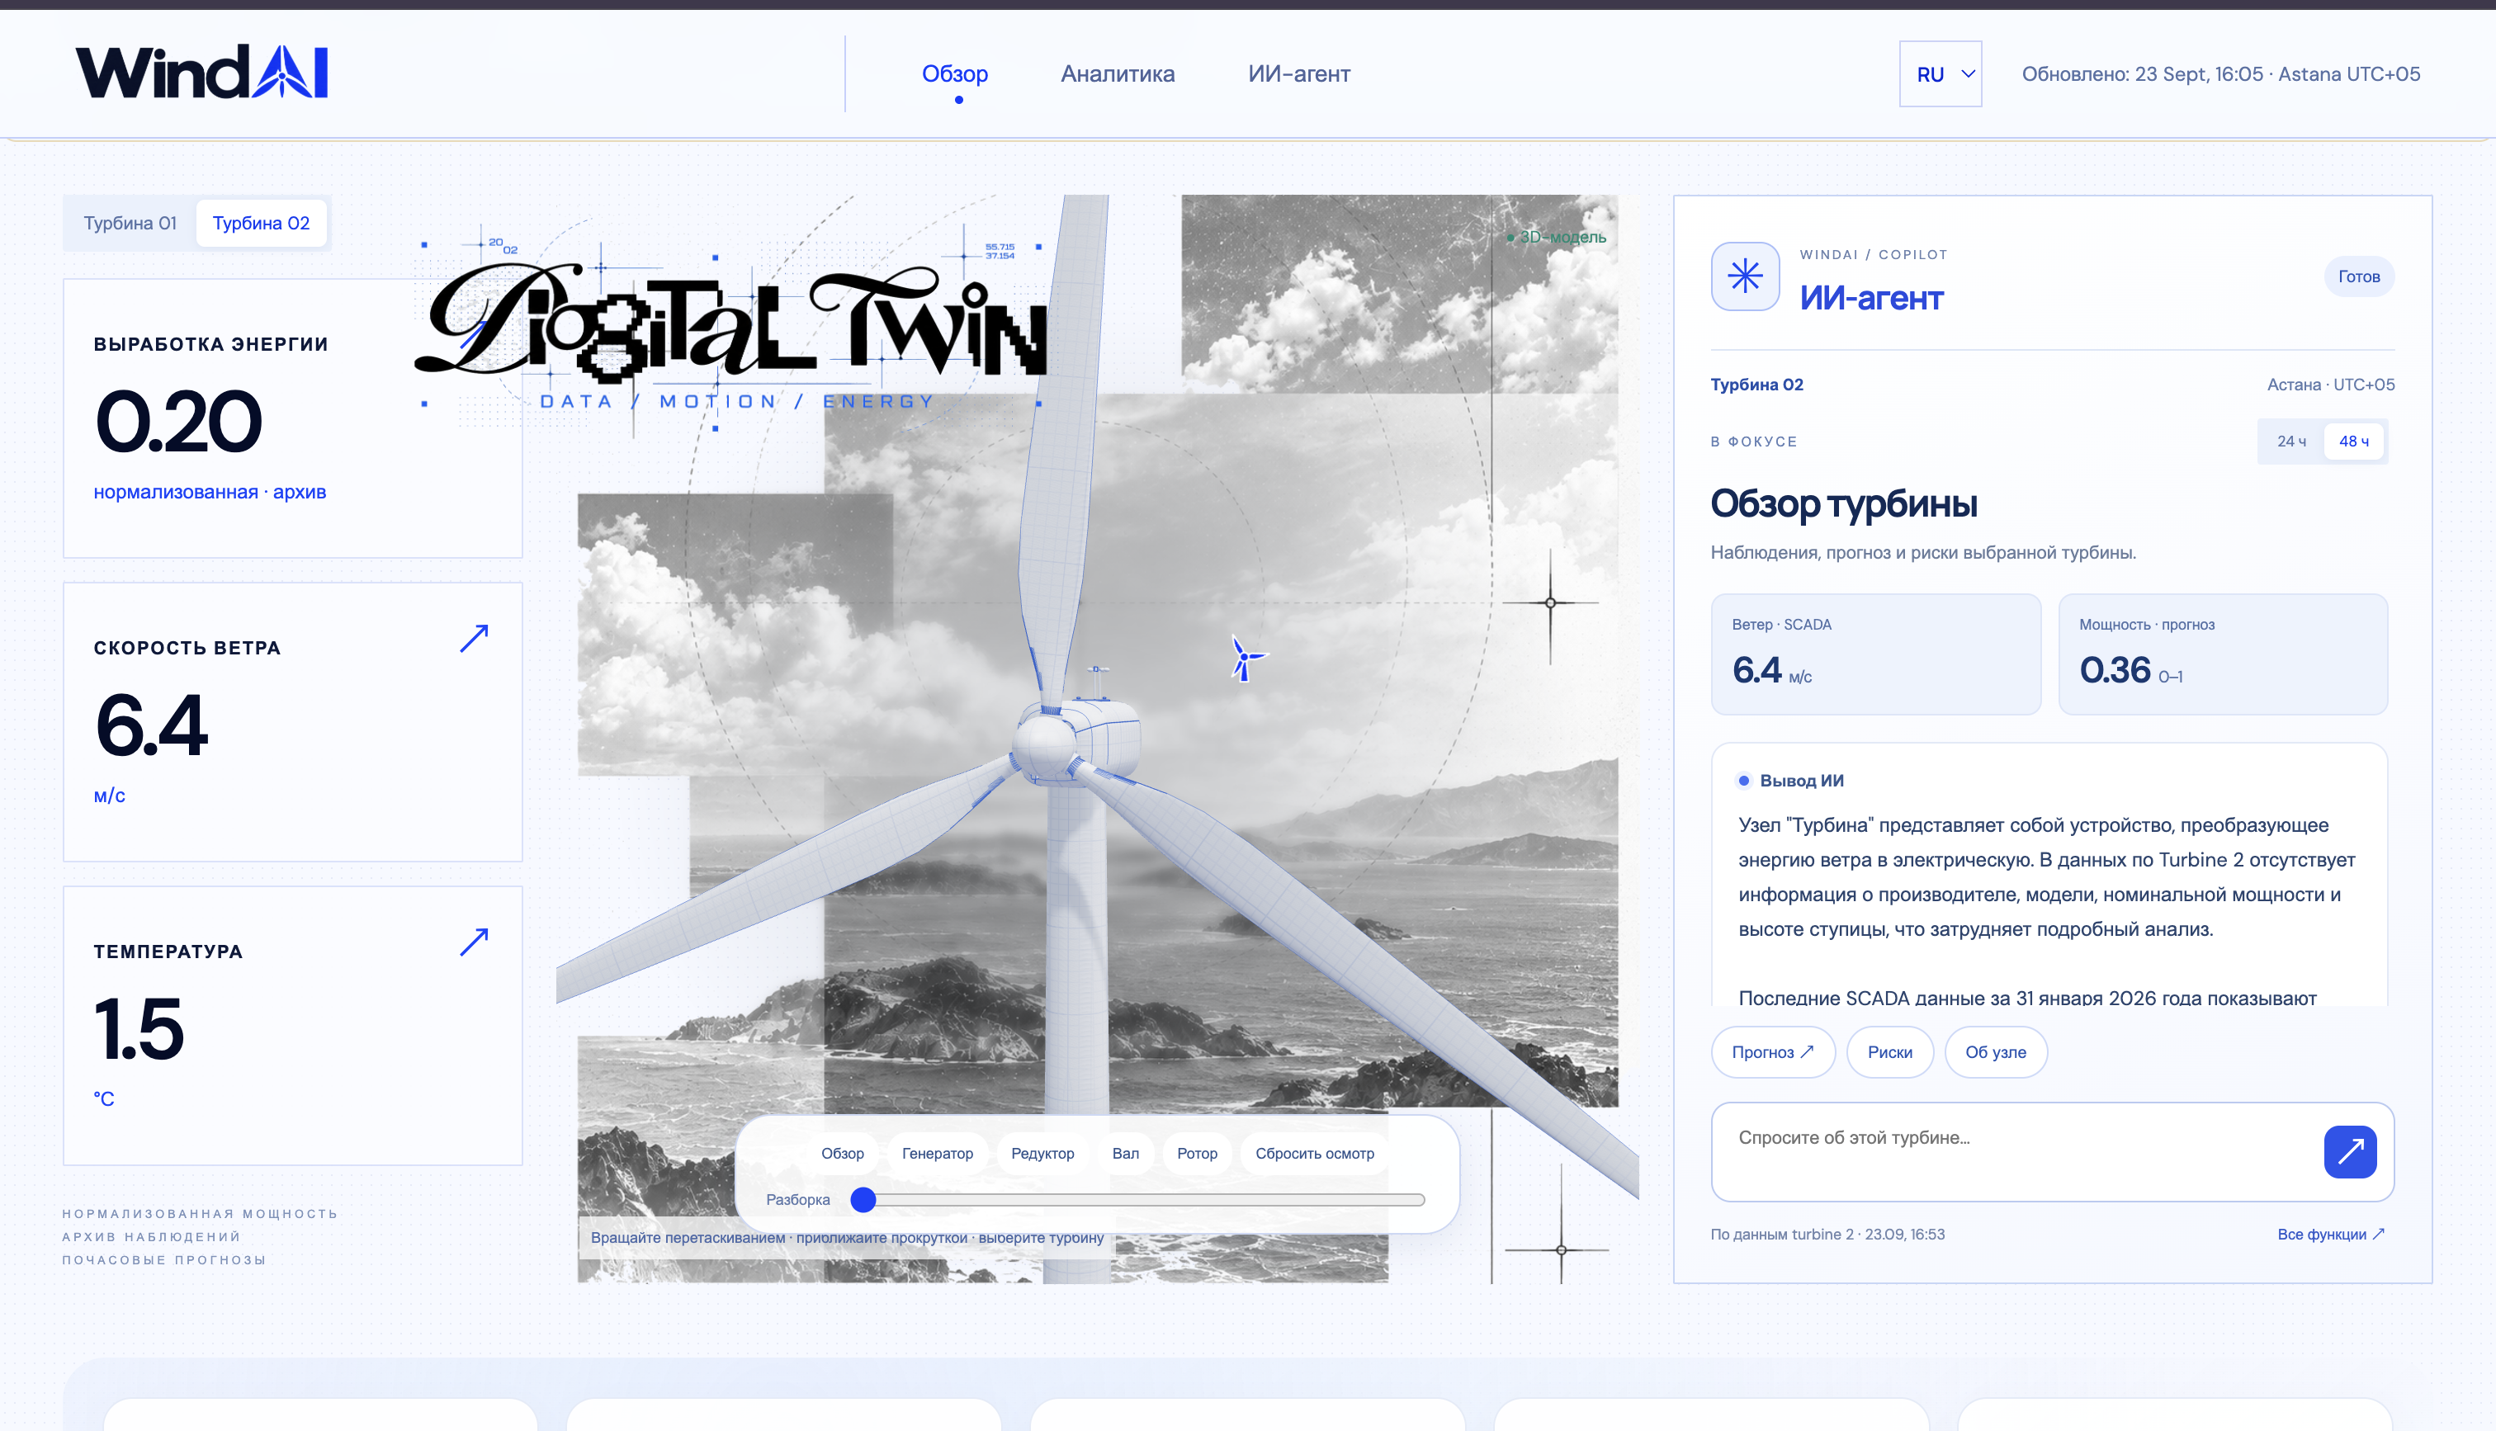Click the ВЫРАБОТКА ЭНЕРГИИ 0.20 value
The width and height of the screenshot is (2496, 1431).
179,422
